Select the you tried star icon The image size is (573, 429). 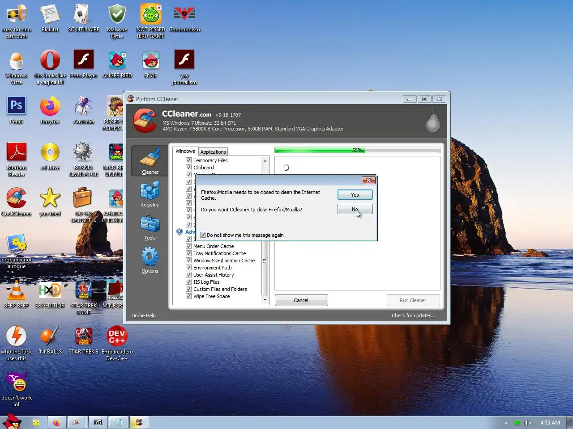50,202
